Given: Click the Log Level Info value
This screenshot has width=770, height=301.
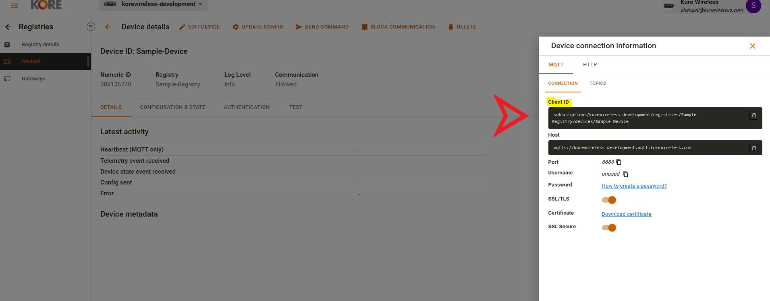Looking at the screenshot, I should click(230, 84).
